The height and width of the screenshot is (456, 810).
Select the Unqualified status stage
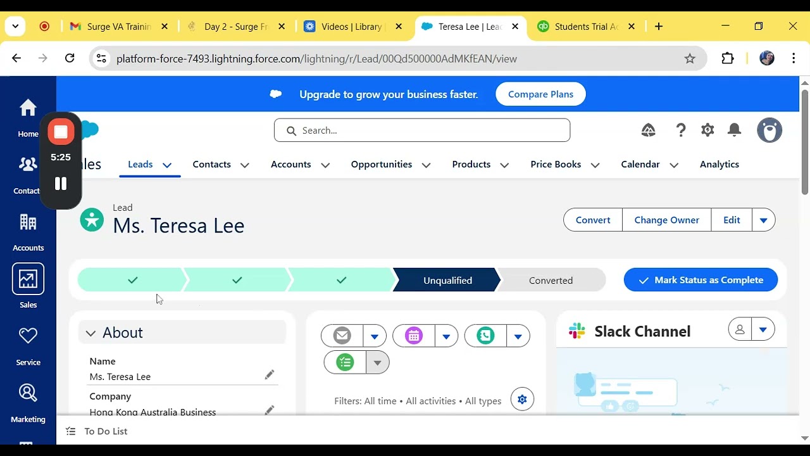[447, 280]
